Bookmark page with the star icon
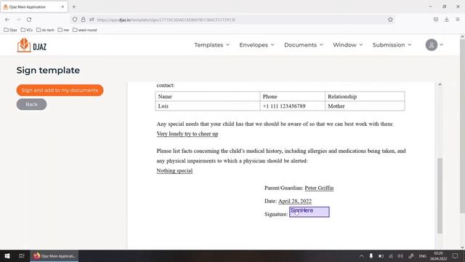This screenshot has height=262, width=465. (x=390, y=20)
